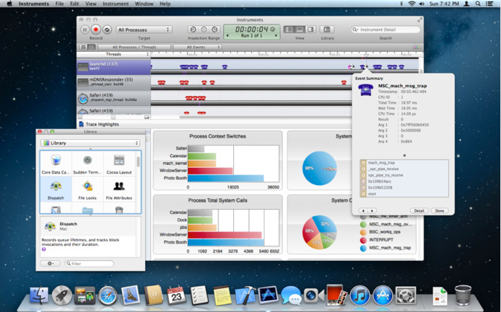
Task: Open Finder from the Dock
Action: click(39, 295)
